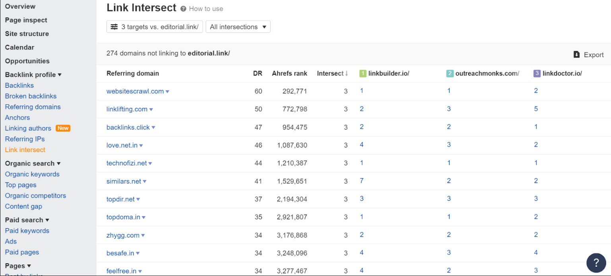Collapse the Organic search sidebar section
The height and width of the screenshot is (276, 611).
pyautogui.click(x=33, y=164)
